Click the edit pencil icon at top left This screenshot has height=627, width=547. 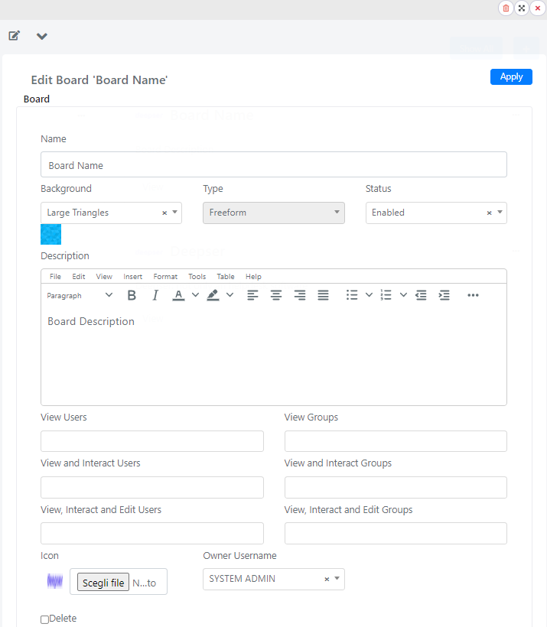click(x=15, y=36)
